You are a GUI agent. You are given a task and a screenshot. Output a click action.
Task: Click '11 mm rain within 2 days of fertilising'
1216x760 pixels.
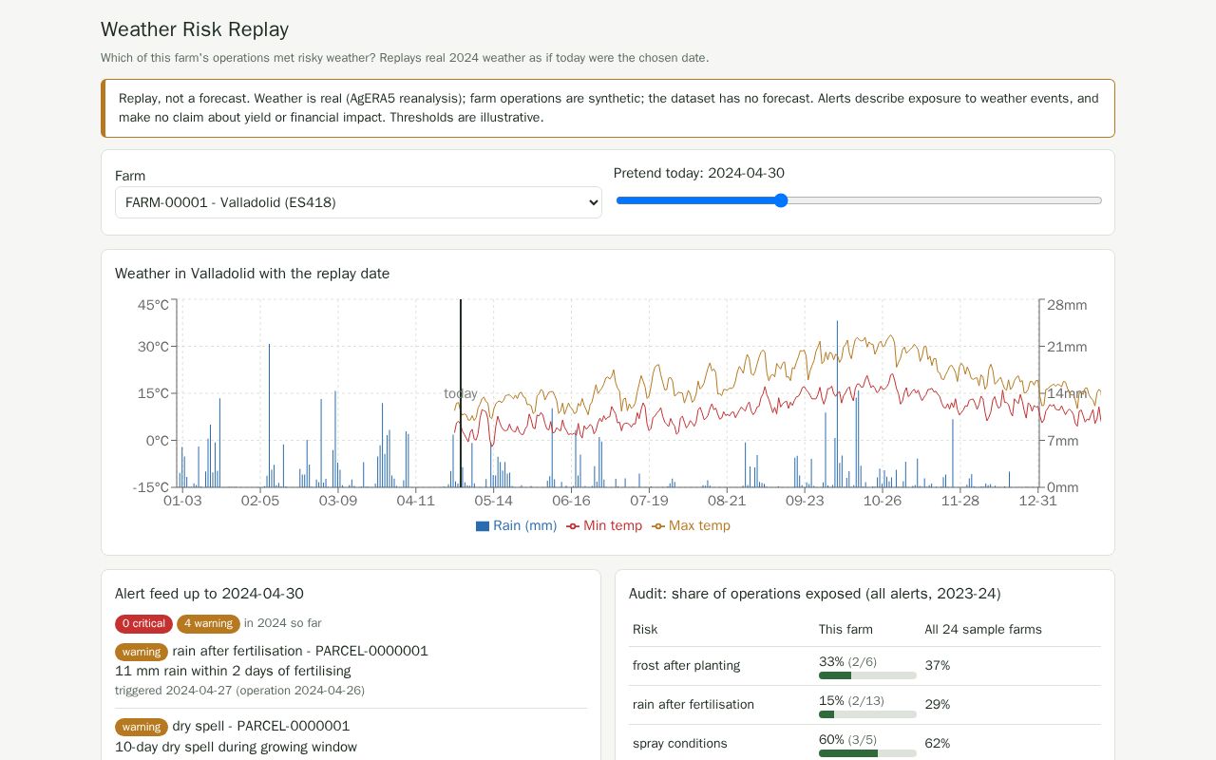pos(233,671)
